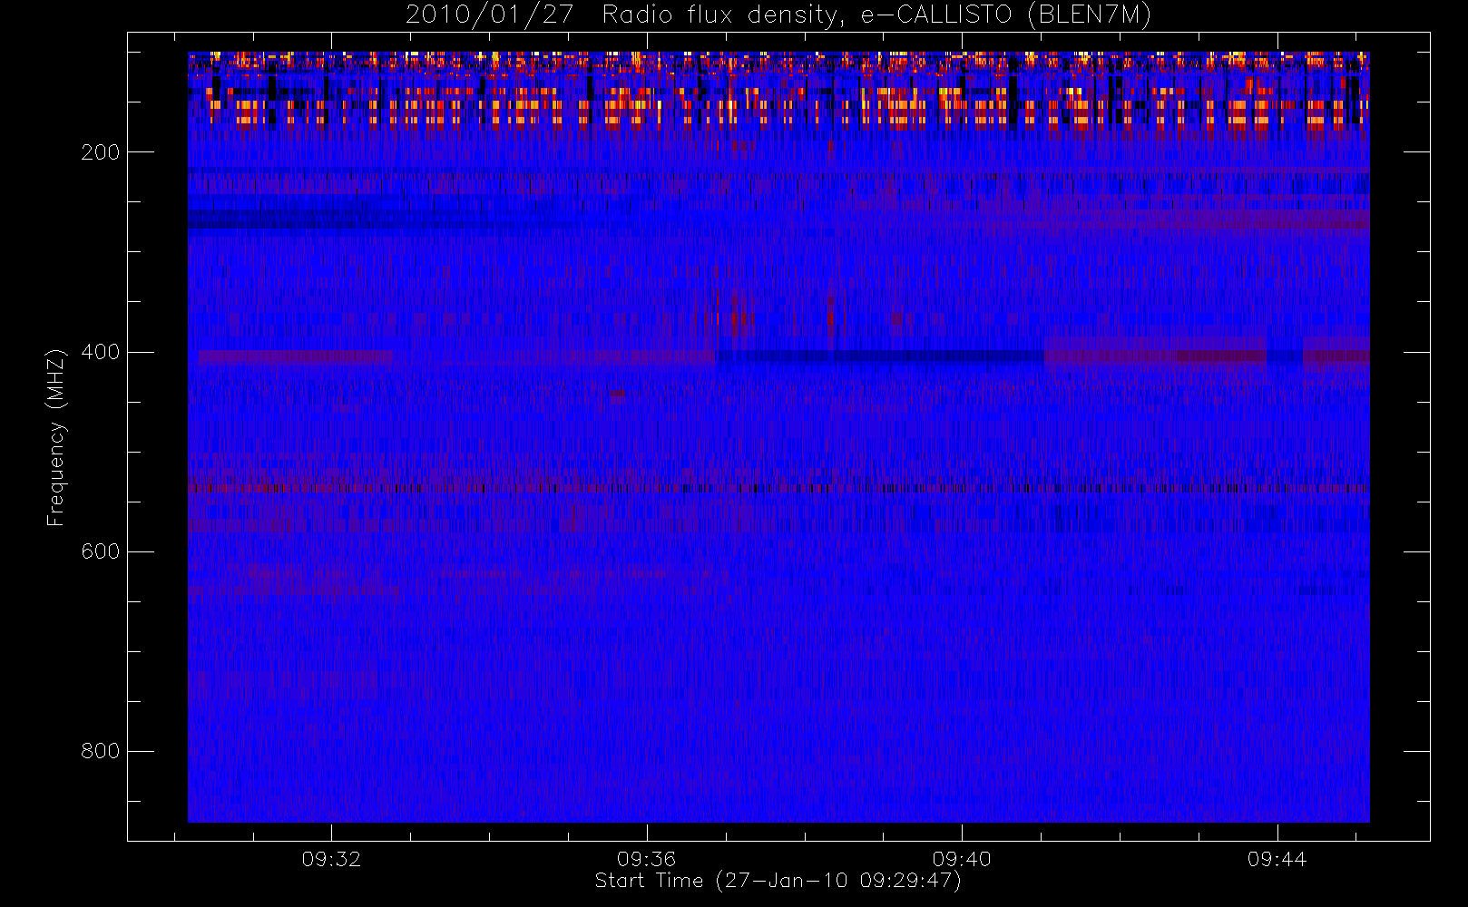Image resolution: width=1468 pixels, height=907 pixels.
Task: Select the 800 frequency tick label
Action: (101, 751)
